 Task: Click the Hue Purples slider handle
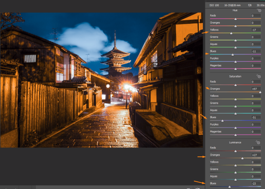(235, 62)
